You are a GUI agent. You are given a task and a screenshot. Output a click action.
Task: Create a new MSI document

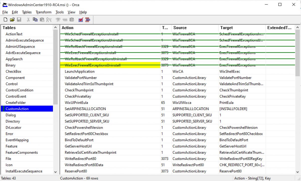[x=5, y=19]
